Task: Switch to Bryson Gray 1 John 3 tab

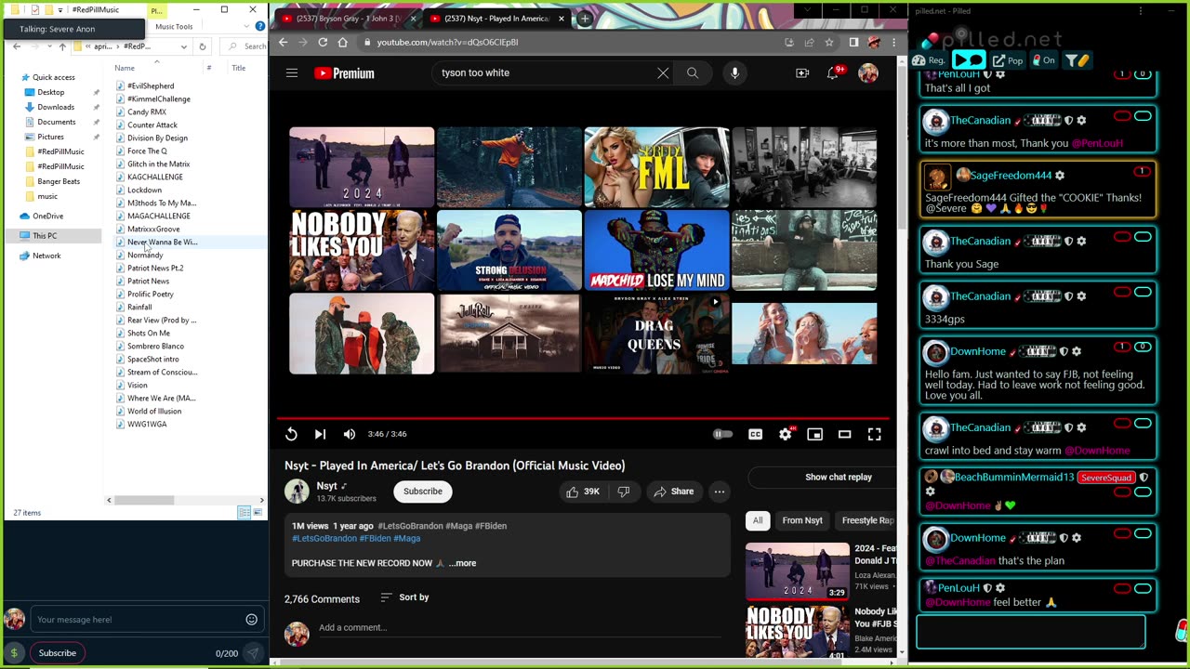Action: point(348,18)
